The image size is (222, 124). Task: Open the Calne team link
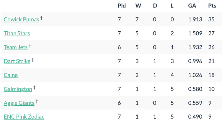coord(11,75)
